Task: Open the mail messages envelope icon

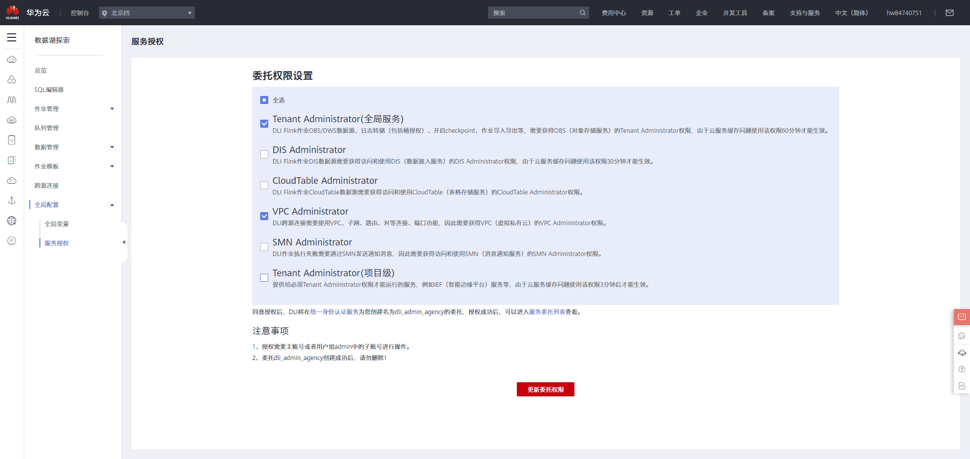Action: (x=950, y=13)
